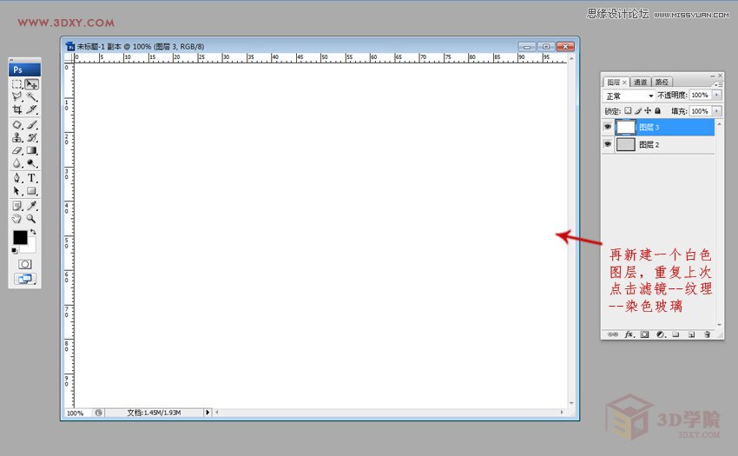Select the Clone Stamp tool
The image size is (738, 456).
pos(17,137)
